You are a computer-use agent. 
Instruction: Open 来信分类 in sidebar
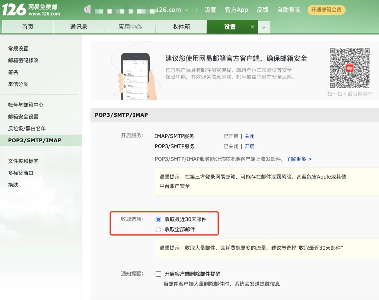click(18, 84)
